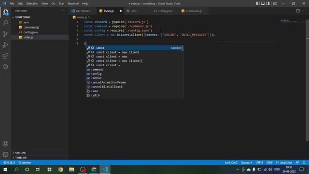This screenshot has width=309, height=174.
Task: Open Customize Layout icon in title bar
Action: [x=275, y=3]
